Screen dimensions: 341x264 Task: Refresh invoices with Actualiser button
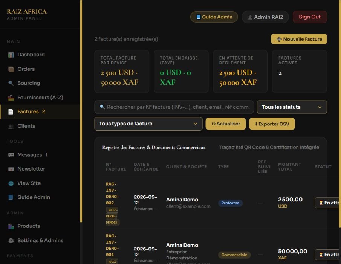point(226,124)
